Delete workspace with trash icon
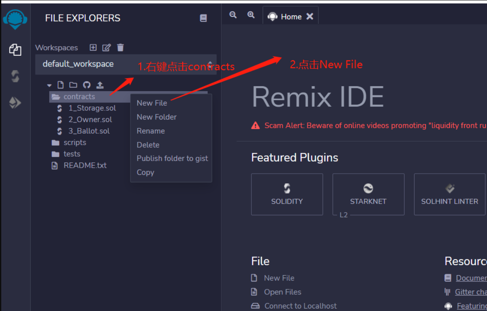 120,47
